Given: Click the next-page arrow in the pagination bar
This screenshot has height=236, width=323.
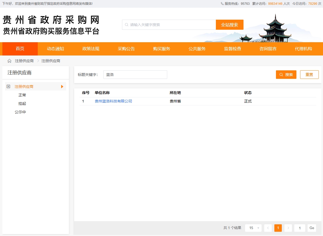Looking at the screenshot, I should [x=288, y=228].
